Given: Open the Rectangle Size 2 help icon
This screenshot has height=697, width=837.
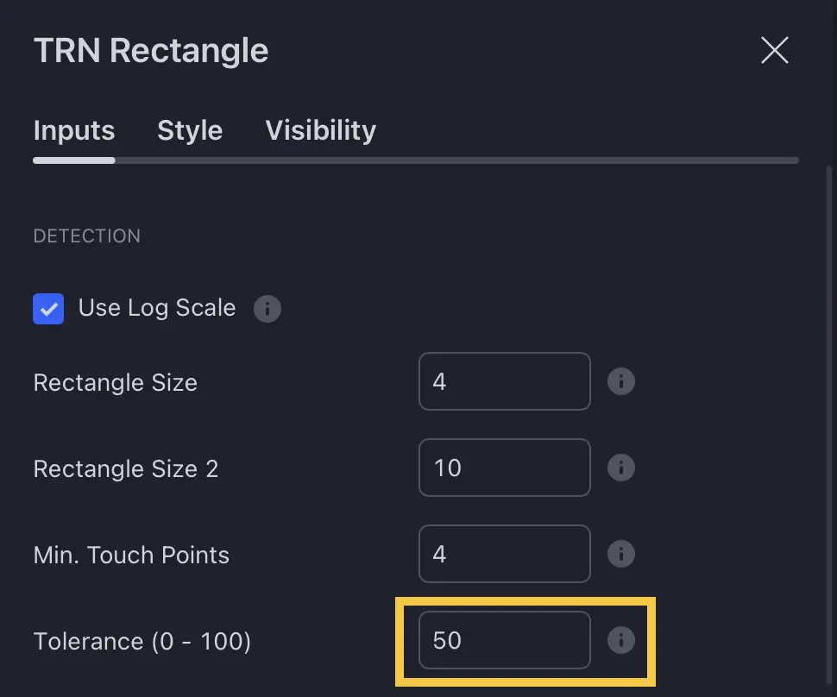Looking at the screenshot, I should (x=621, y=468).
